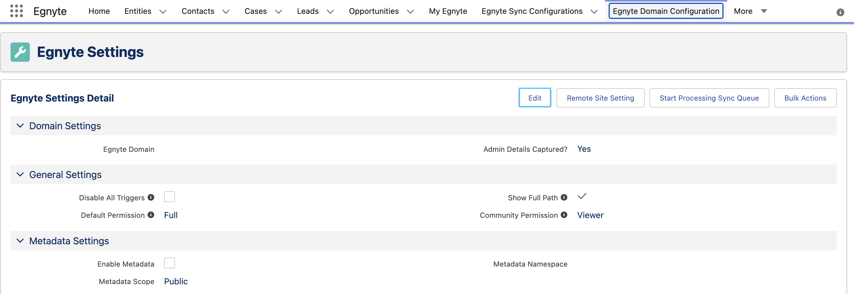Select the Egnyte Domain Configuration tab

tap(666, 11)
